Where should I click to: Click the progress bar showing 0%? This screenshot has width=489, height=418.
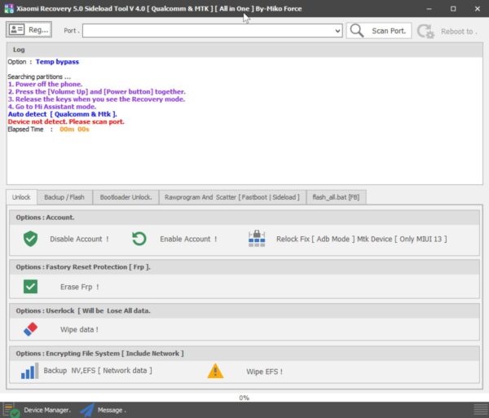(x=244, y=398)
